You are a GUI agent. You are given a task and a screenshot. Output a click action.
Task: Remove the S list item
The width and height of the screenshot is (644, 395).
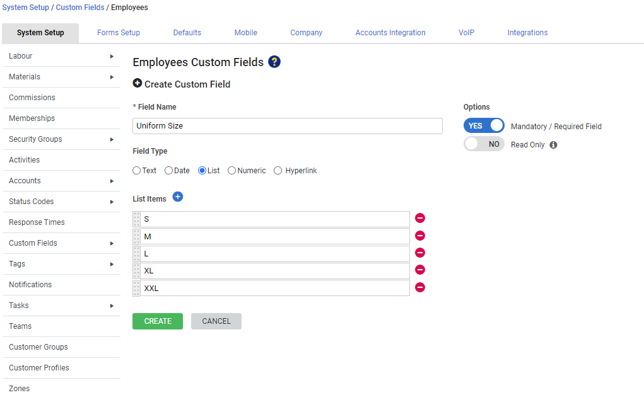pos(419,218)
